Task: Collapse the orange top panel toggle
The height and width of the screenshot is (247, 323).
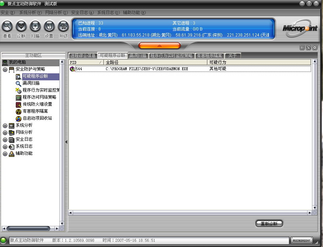Action: coord(159,46)
